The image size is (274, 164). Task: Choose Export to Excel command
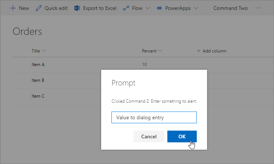pyautogui.click(x=100, y=8)
